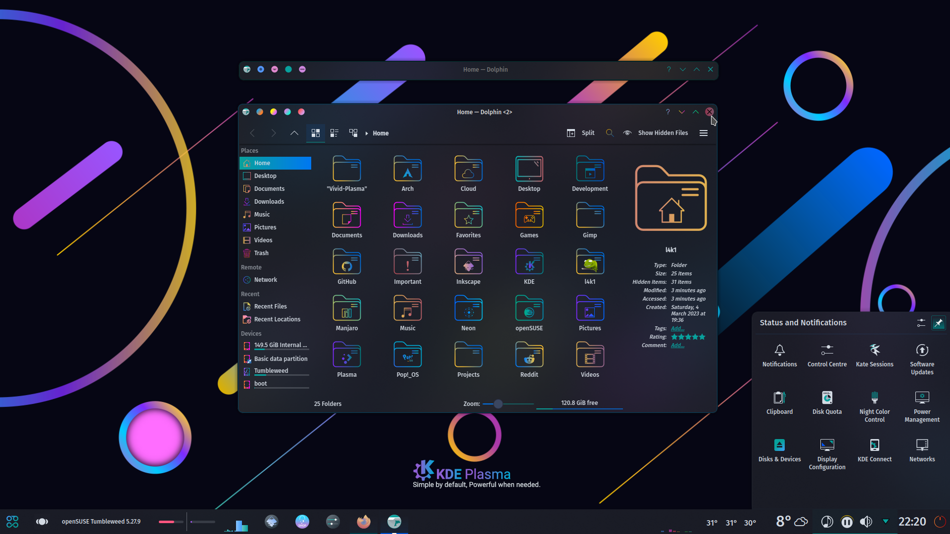The image size is (950, 534).
Task: Switch to icons view mode
Action: pyautogui.click(x=316, y=133)
